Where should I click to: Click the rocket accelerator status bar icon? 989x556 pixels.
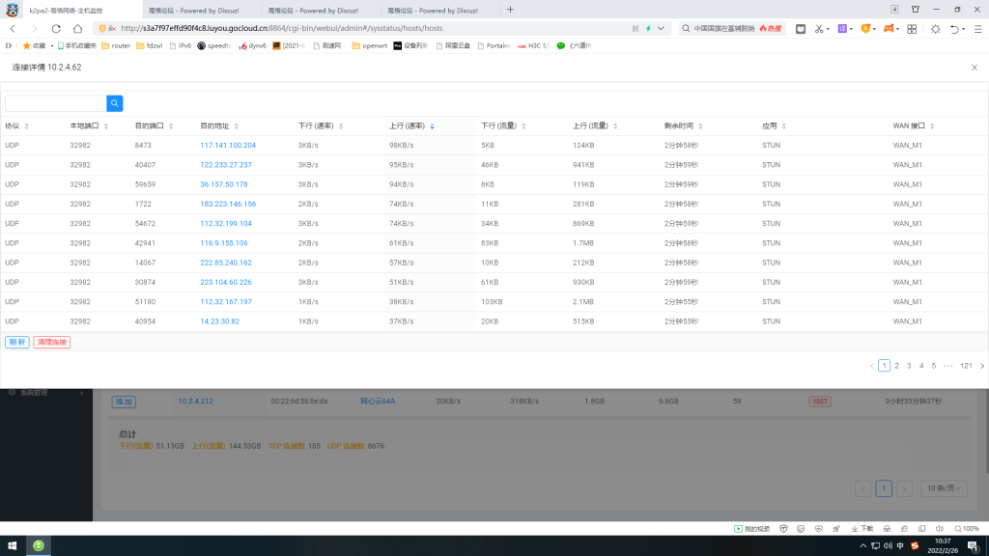tap(836, 529)
